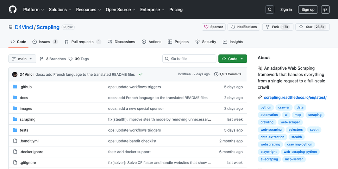Click the D4Vinci avatar in commit row
Image resolution: width=338 pixels, height=169 pixels.
[x=15, y=74]
